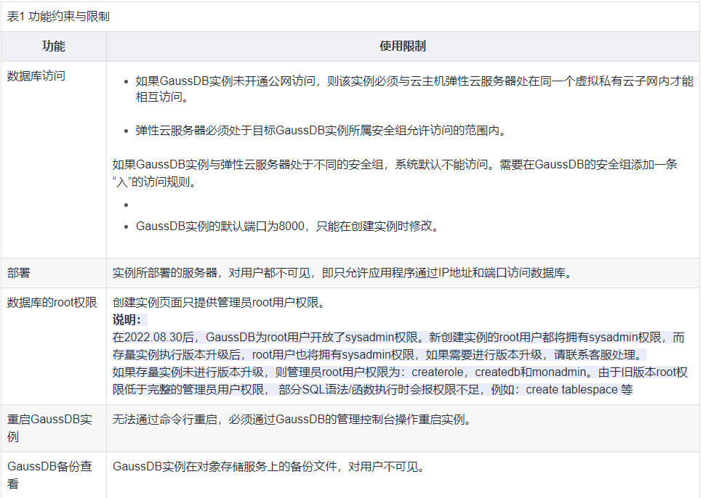This screenshot has height=498, width=703.
Task: Click the bullet about default port 8000
Action: coord(287,226)
